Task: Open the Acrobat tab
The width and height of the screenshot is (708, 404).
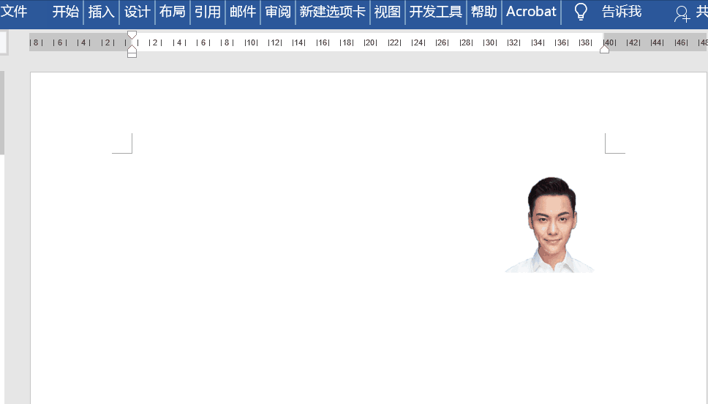Action: click(x=531, y=11)
